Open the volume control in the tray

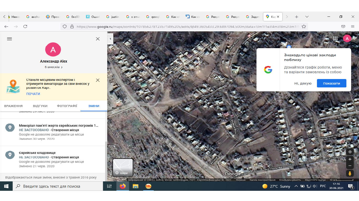315,186
